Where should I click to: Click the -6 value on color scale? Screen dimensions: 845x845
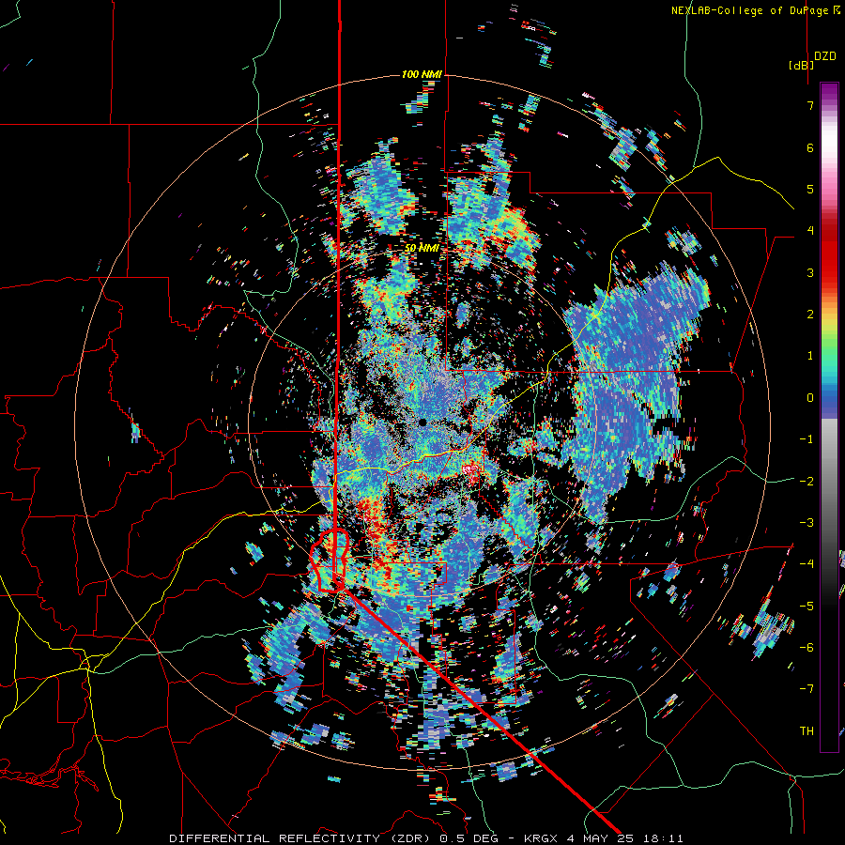point(807,648)
